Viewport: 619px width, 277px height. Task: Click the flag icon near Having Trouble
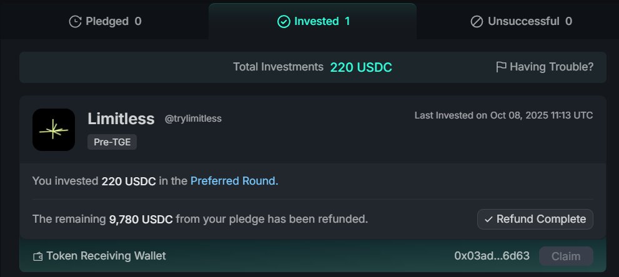point(501,67)
